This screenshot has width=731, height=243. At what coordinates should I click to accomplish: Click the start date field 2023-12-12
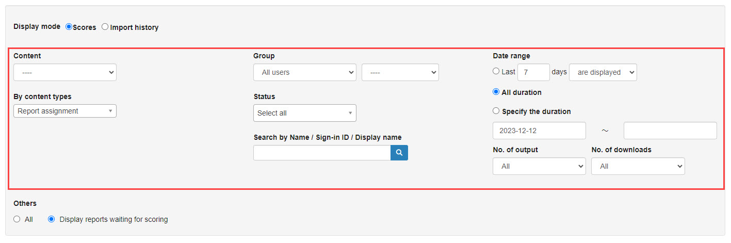[x=539, y=131]
